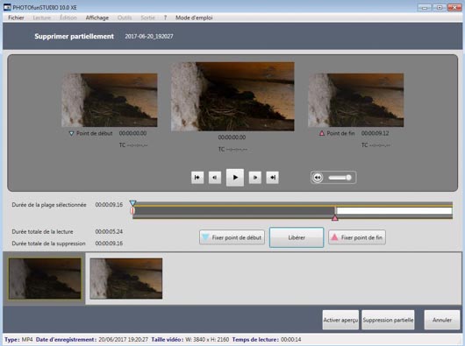Adjust the volume slider
465x346 pixels.
tap(340, 177)
